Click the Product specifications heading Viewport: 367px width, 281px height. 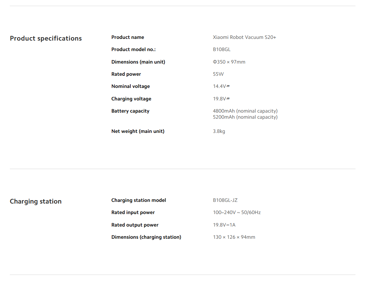(x=46, y=38)
